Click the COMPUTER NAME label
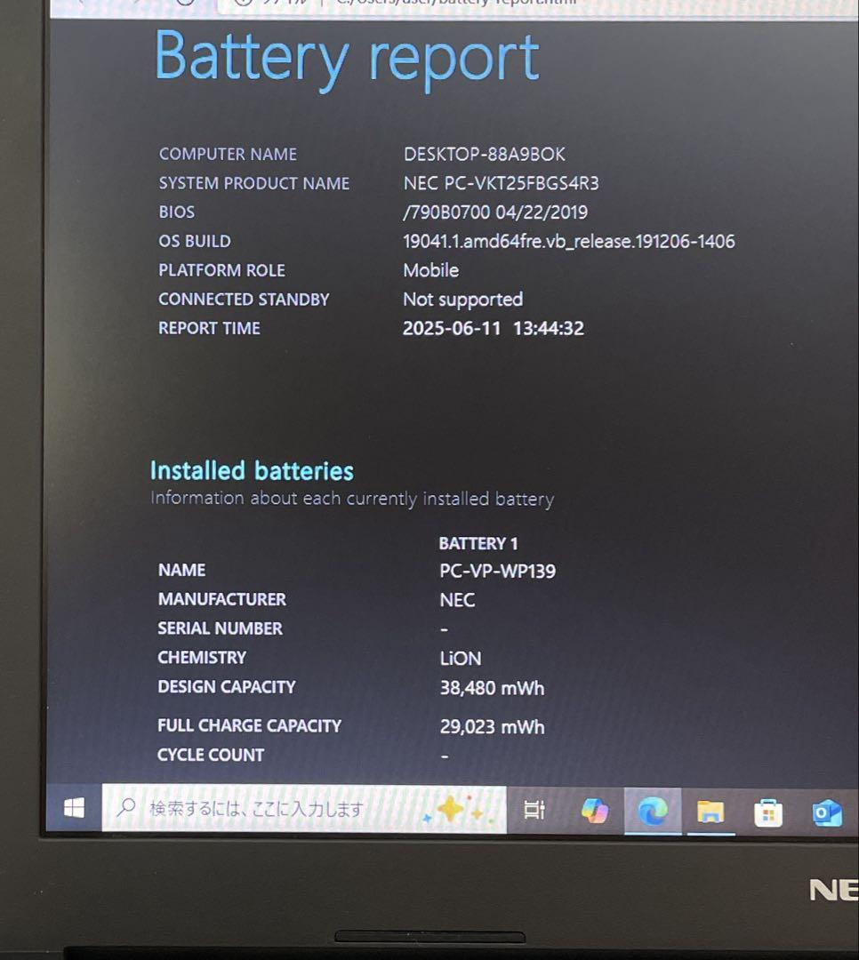859x960 pixels. 228,155
